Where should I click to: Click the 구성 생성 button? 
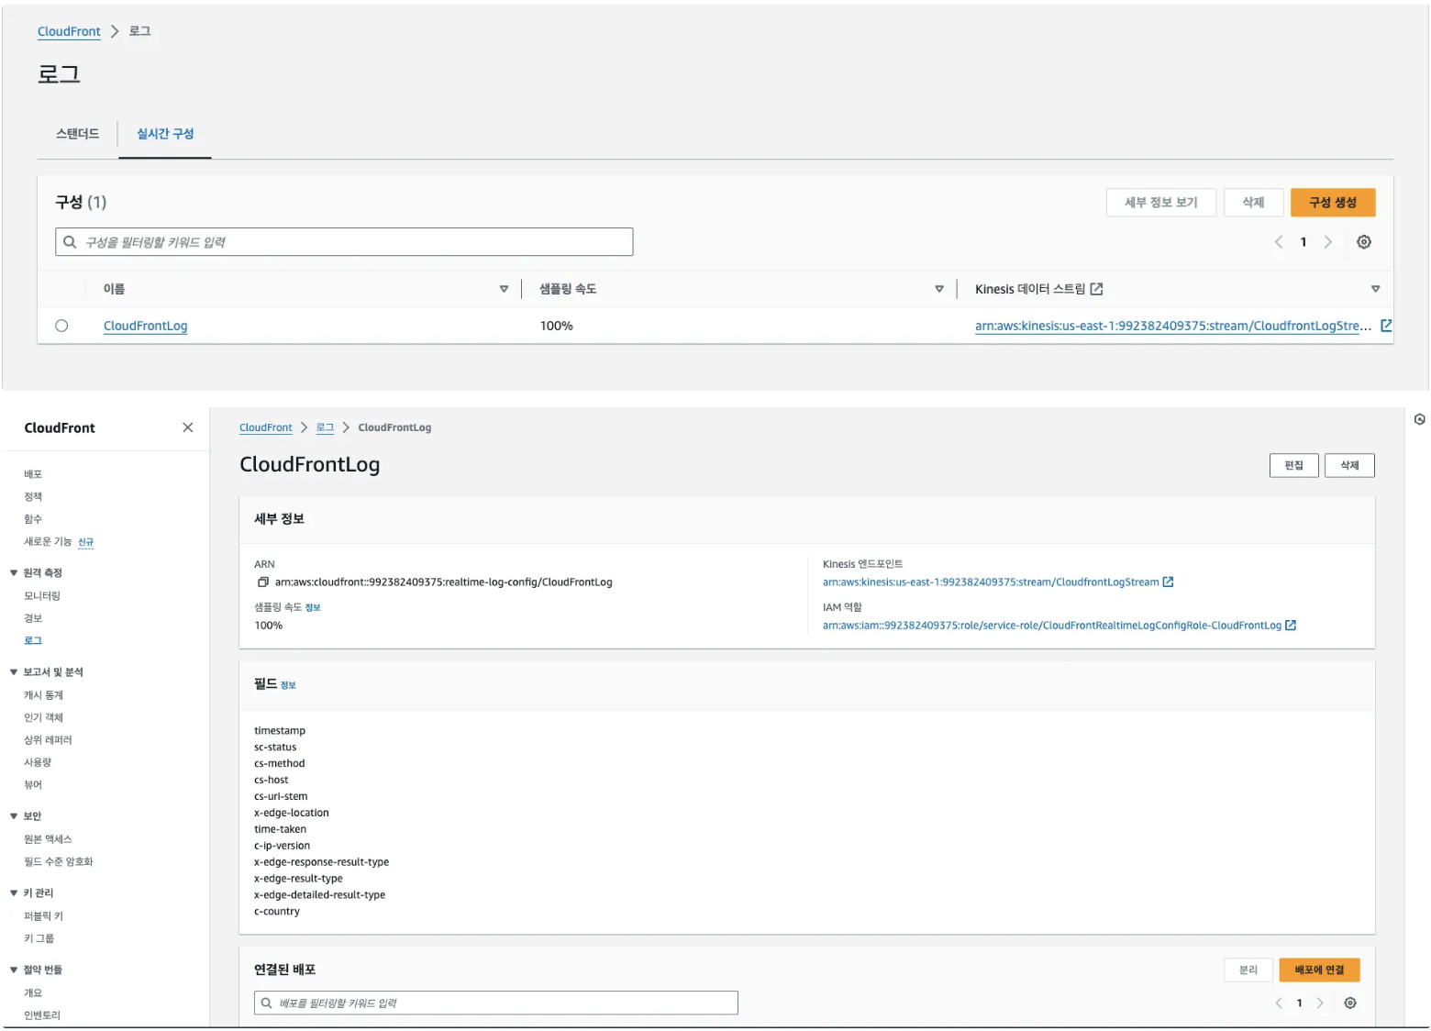click(x=1332, y=203)
